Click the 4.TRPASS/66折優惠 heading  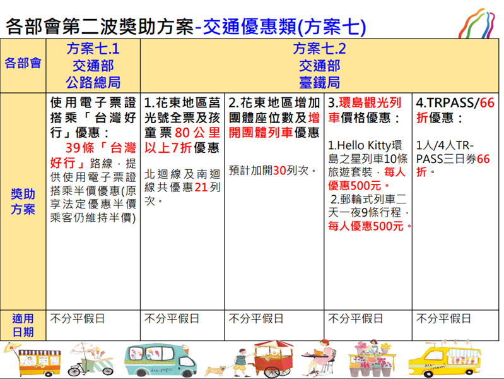coord(454,110)
